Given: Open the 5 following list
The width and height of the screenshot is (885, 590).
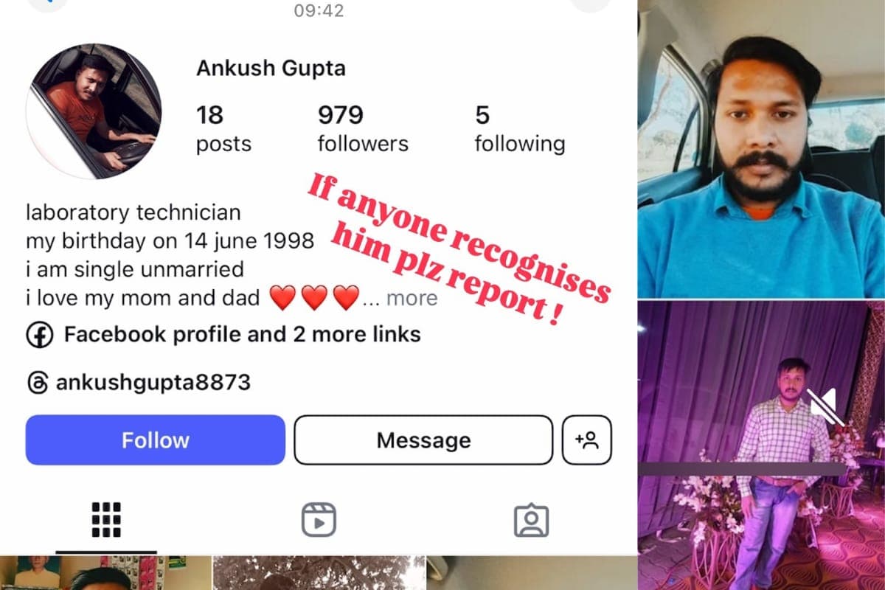Looking at the screenshot, I should tap(520, 129).
